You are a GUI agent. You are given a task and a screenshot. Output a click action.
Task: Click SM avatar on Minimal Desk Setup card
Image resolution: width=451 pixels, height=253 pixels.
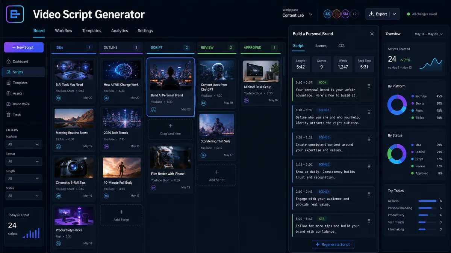[x=247, y=100]
